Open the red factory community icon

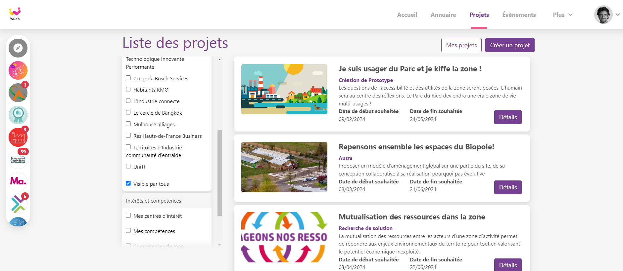tap(18, 137)
